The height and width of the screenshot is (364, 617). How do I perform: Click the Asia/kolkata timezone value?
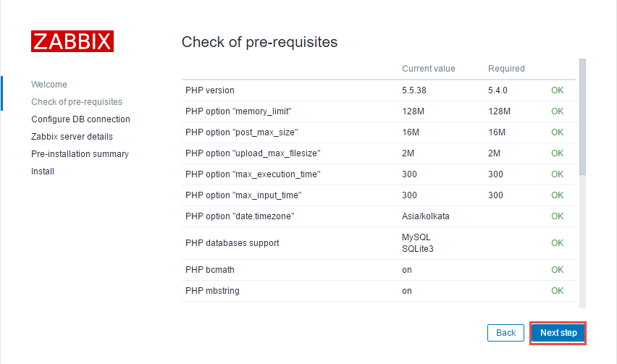tap(425, 216)
